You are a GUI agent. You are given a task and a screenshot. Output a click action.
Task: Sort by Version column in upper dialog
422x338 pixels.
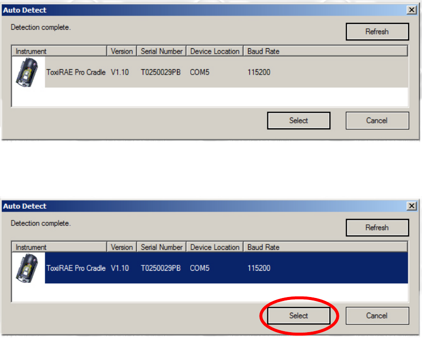tap(122, 51)
